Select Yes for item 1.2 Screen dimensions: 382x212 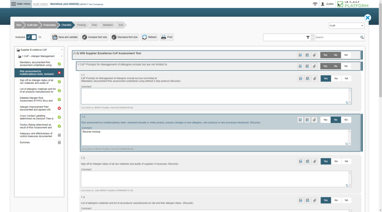pos(325,120)
